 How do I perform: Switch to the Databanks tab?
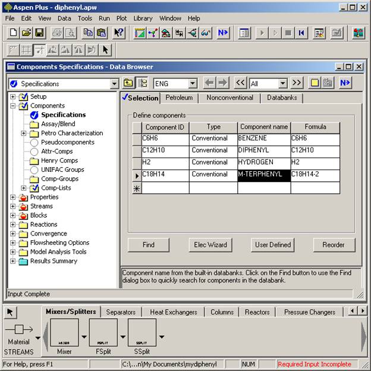282,98
